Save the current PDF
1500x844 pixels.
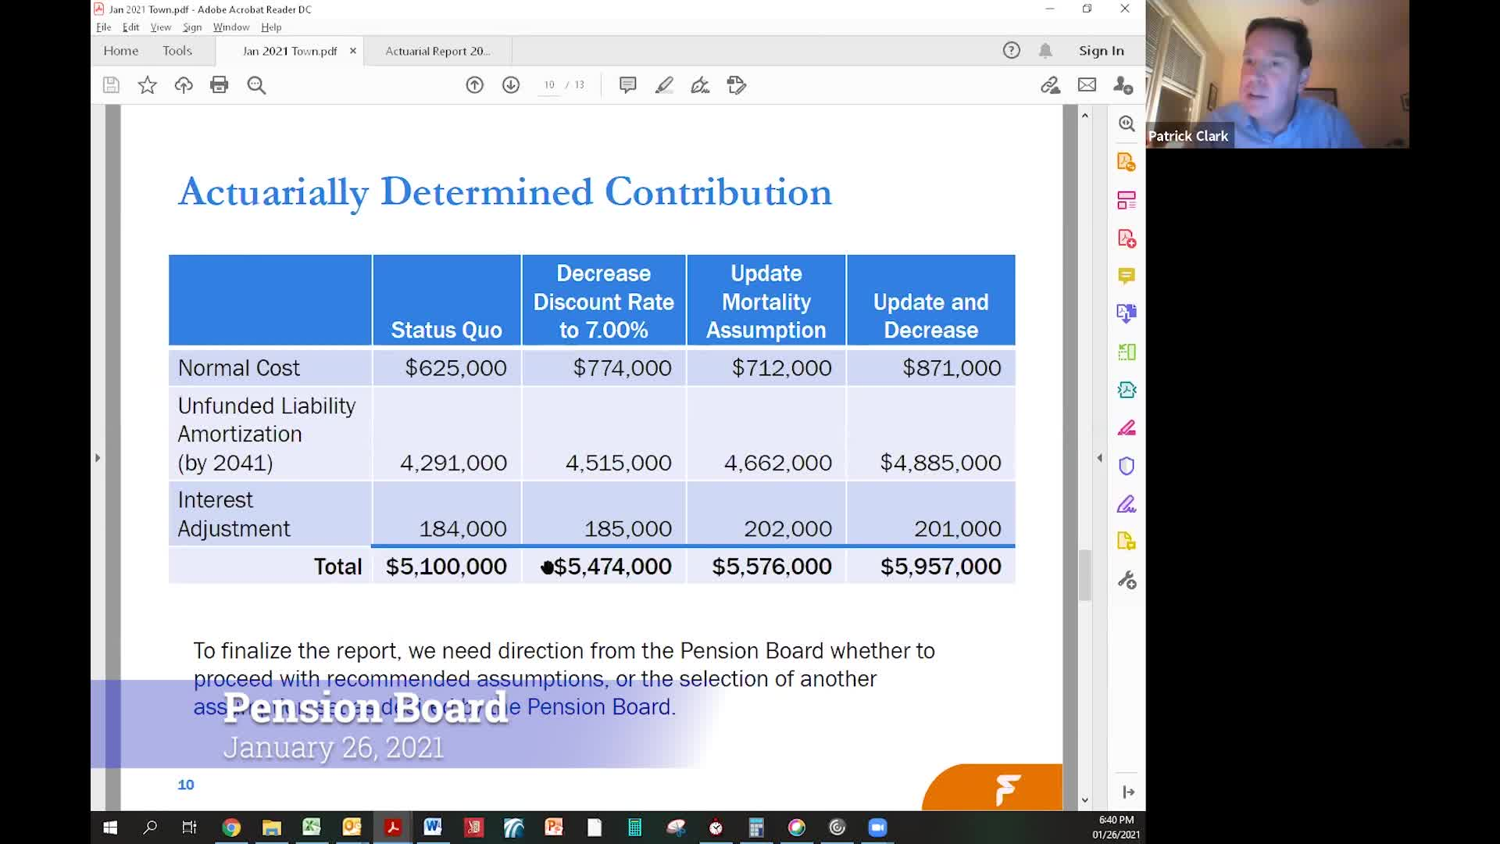[x=111, y=85]
